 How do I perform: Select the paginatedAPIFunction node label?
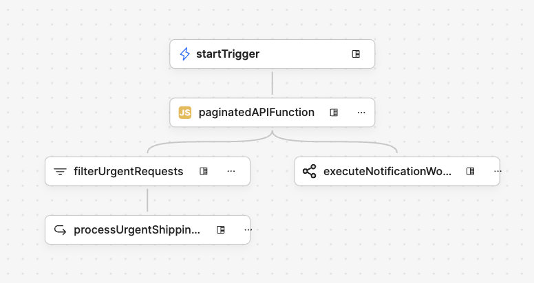257,112
